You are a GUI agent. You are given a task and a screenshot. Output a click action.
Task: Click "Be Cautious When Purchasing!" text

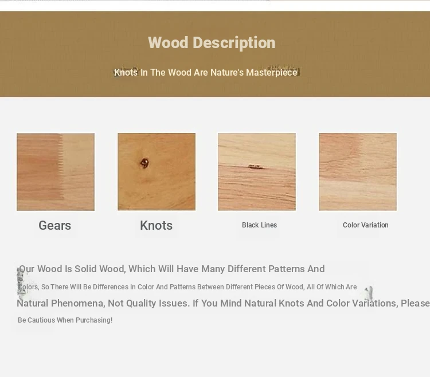pyautogui.click(x=65, y=320)
